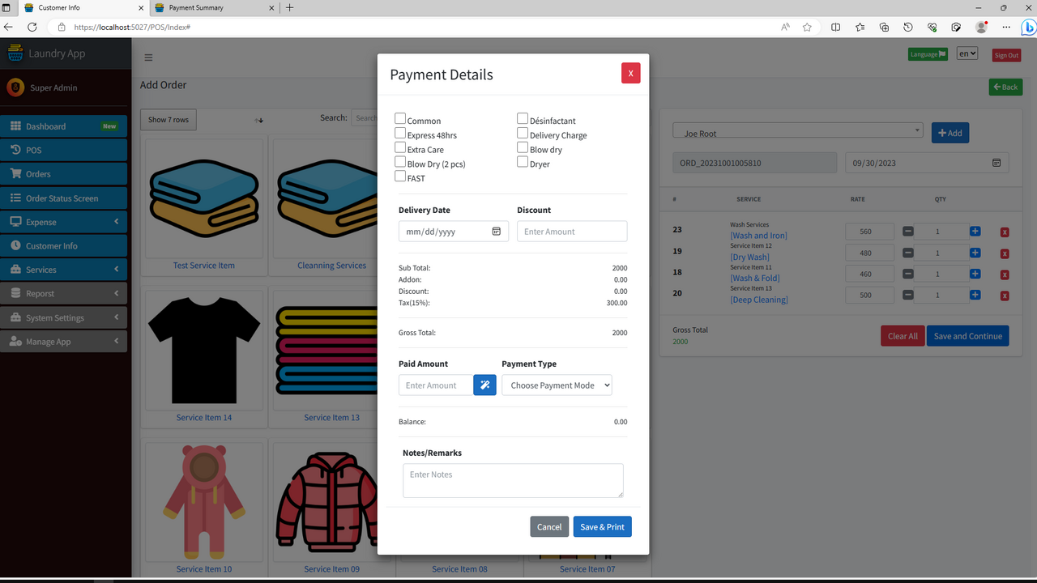1037x583 pixels.
Task: Check the FAST service option
Action: point(399,177)
